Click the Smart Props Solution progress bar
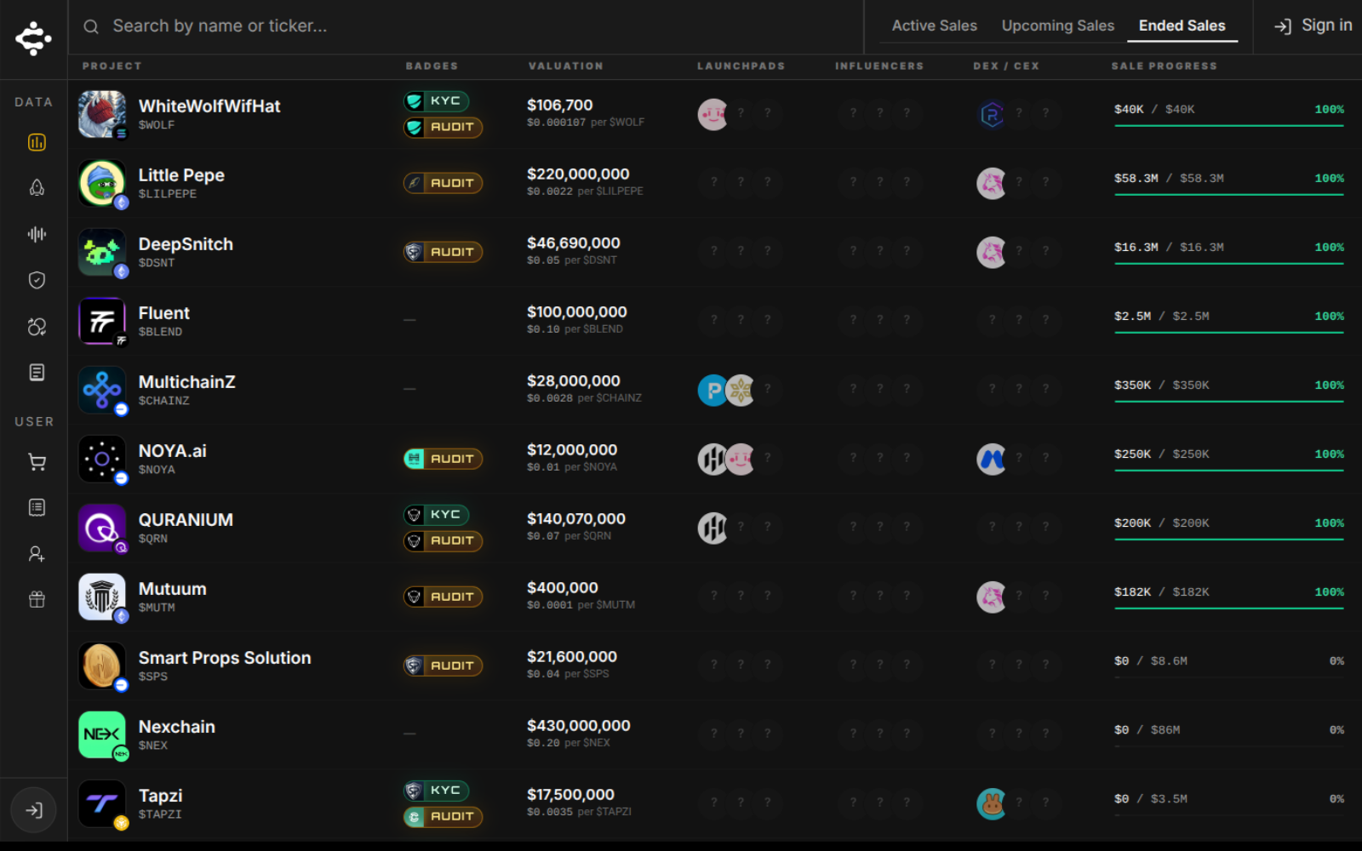Viewport: 1362px width, 851px height. pyautogui.click(x=1229, y=677)
